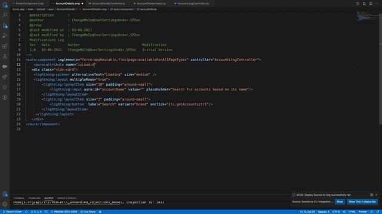Click the aura:component breadcrumb symbol
The image size is (382, 214).
(x=122, y=10)
